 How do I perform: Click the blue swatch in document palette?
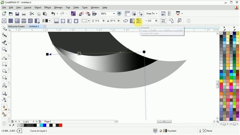click(x=45, y=125)
